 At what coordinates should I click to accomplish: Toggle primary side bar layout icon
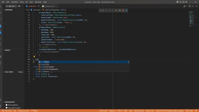(x=178, y=2)
